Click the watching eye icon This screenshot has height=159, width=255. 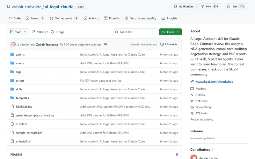coord(192,107)
